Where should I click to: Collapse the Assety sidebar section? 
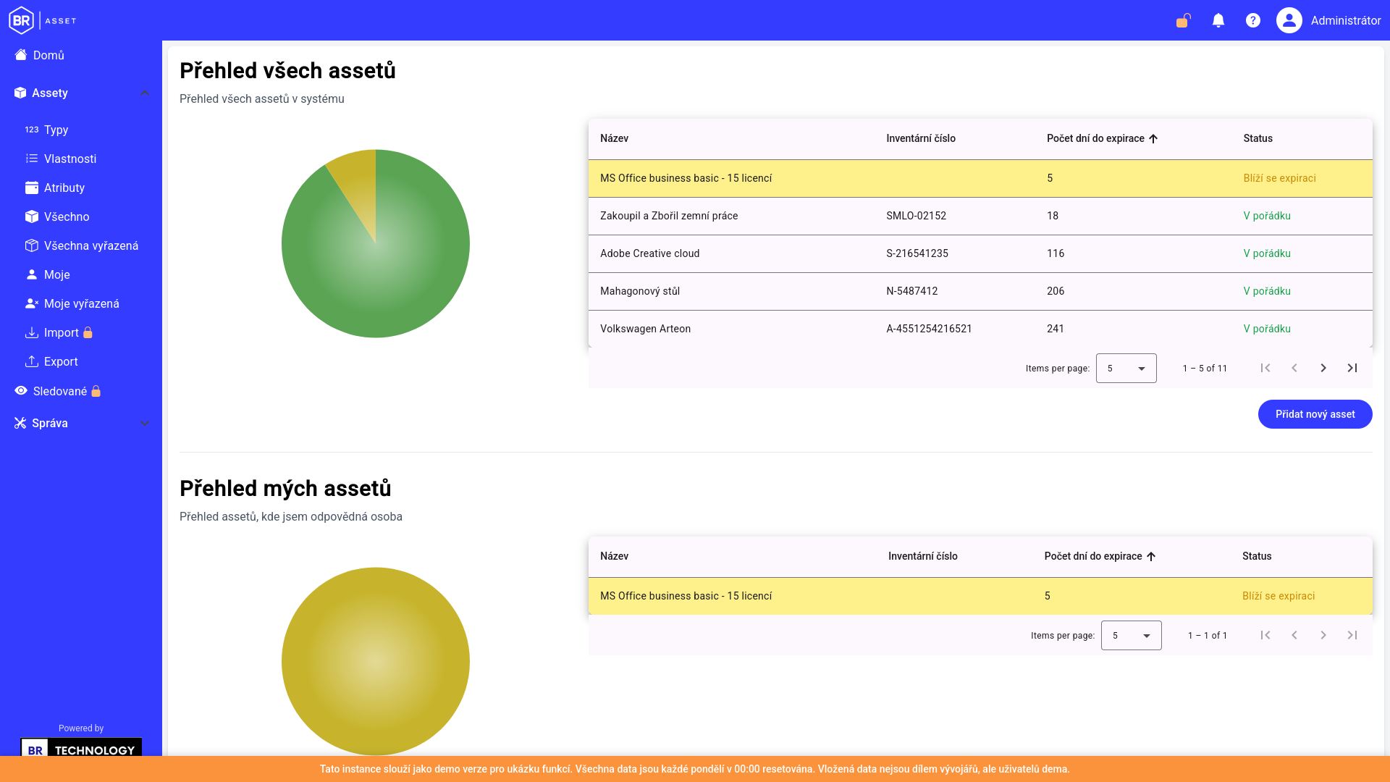click(145, 93)
